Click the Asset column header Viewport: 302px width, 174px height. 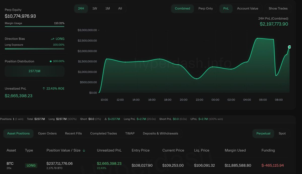(11, 150)
